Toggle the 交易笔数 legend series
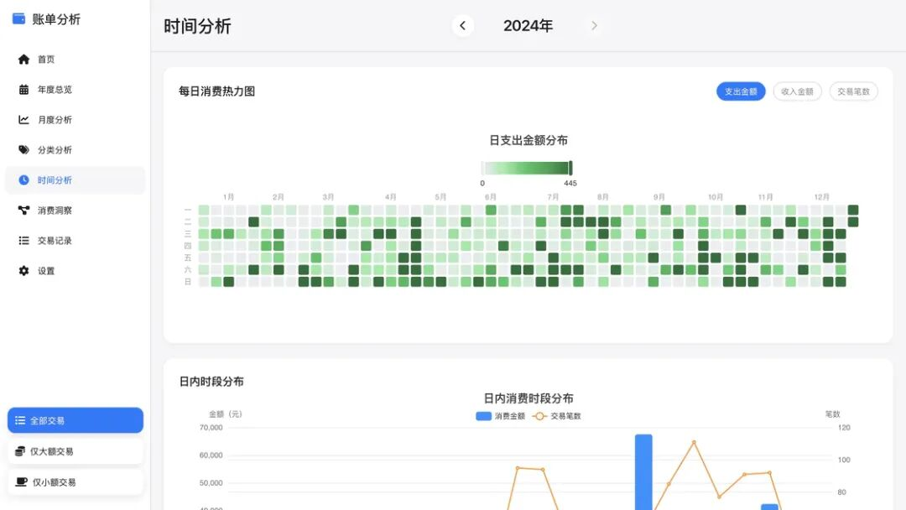 (x=556, y=416)
